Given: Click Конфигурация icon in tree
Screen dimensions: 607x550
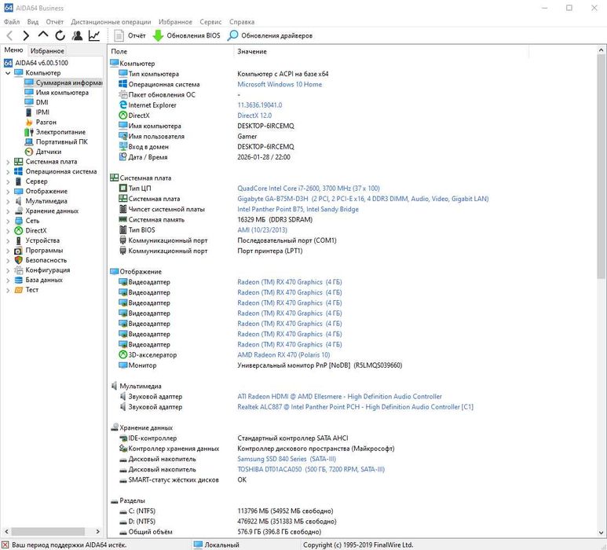Looking at the screenshot, I should click(x=19, y=270).
